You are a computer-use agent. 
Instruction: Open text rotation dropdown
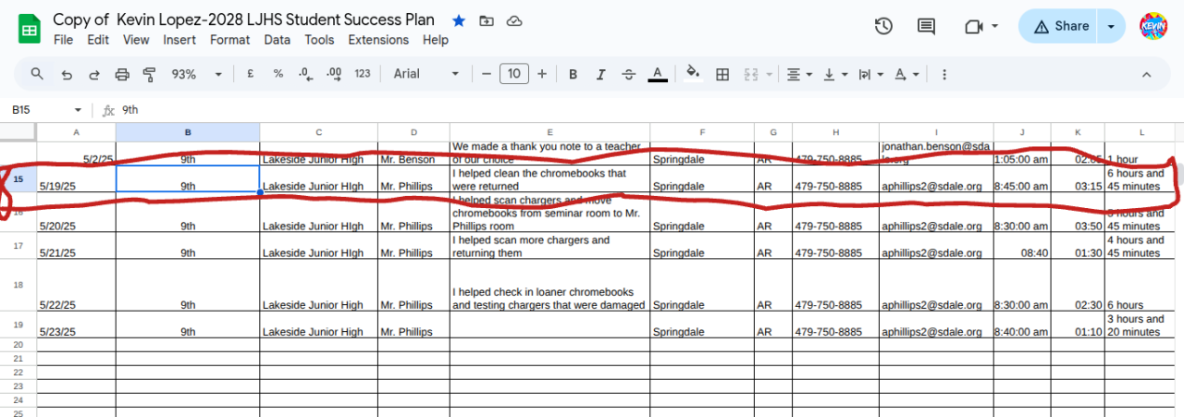pyautogui.click(x=906, y=74)
